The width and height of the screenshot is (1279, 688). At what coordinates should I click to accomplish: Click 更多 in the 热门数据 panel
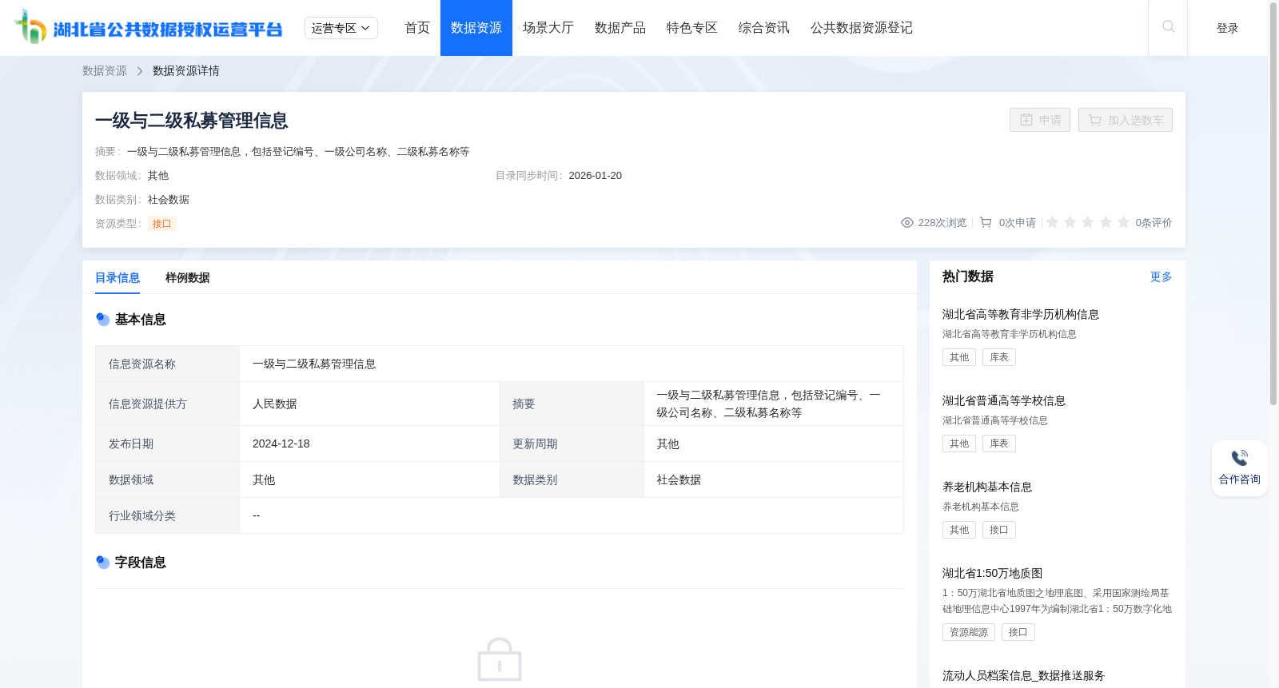point(1161,276)
